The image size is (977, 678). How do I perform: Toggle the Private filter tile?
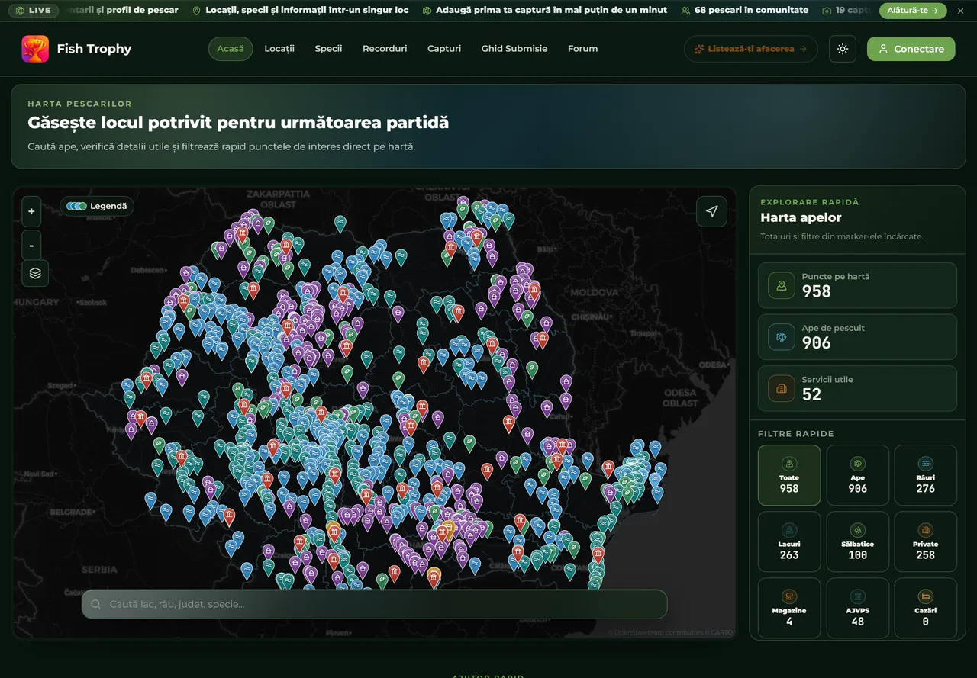(x=926, y=541)
